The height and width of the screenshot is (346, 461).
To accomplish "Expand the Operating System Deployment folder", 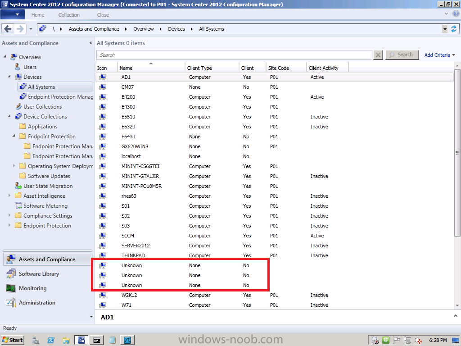I will [14, 166].
